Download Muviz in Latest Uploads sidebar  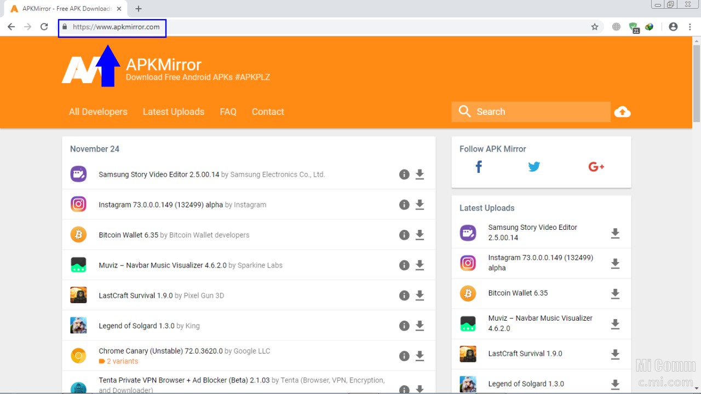tap(615, 324)
